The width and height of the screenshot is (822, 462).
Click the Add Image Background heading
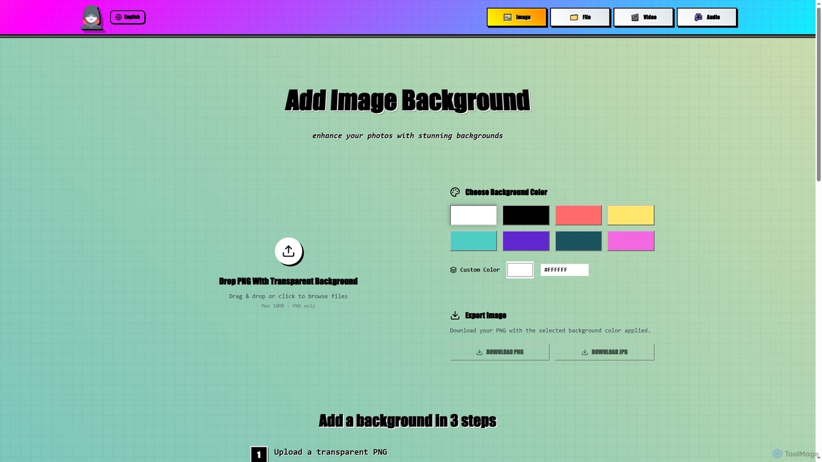pyautogui.click(x=407, y=101)
